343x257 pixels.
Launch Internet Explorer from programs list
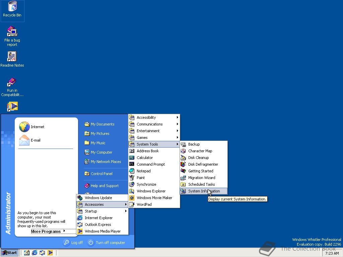point(102,218)
